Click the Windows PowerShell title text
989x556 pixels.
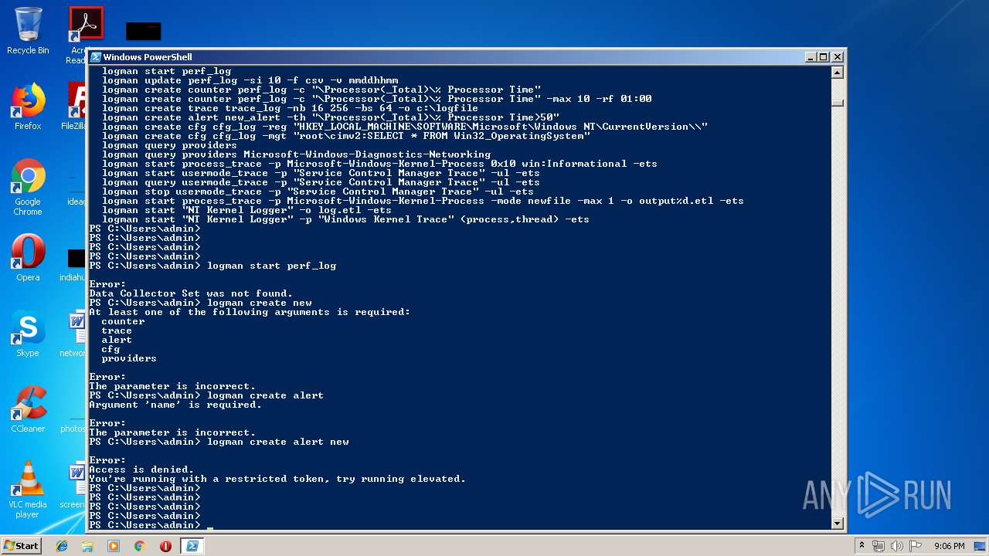coord(148,57)
